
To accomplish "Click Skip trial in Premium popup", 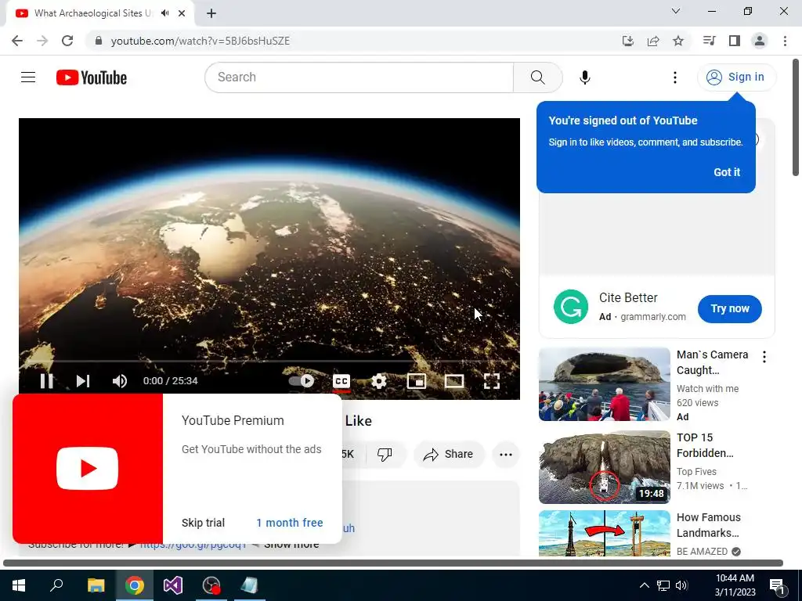I will [203, 523].
